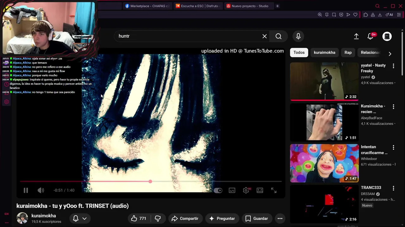Viewport: 405px width, 227px height.
Task: Click the video progress bar scrubber
Action: [x=150, y=181]
